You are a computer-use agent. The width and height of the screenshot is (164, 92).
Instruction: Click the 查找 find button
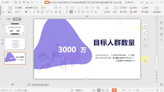point(145,8)
